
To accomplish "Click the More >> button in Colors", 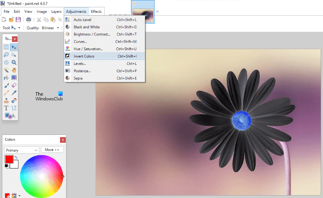I will tap(52, 150).
